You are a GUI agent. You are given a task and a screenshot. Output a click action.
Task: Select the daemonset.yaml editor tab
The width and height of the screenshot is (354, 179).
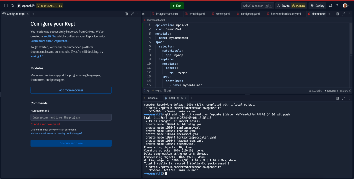[x=317, y=14]
